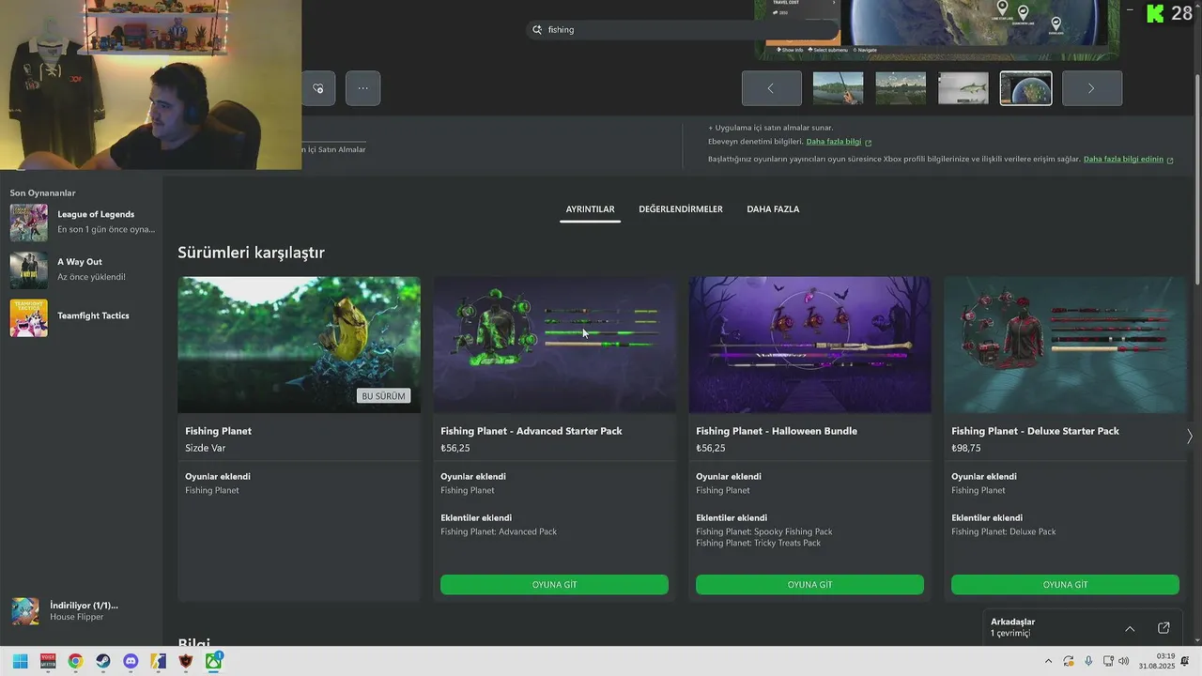
Task: Open red shield app in taskbar
Action: [x=186, y=661]
